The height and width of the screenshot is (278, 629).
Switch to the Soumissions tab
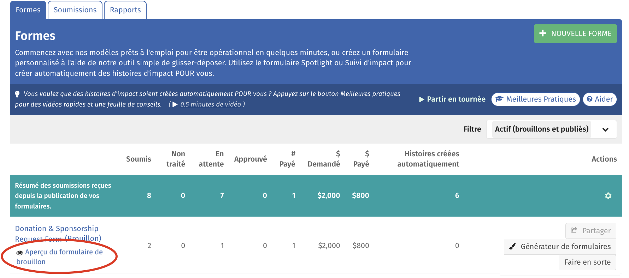(x=75, y=10)
